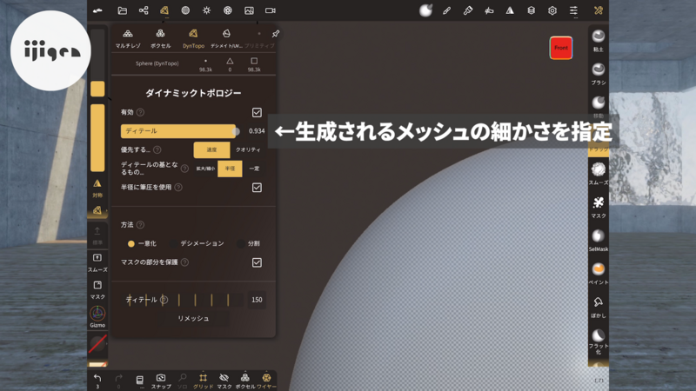Click the remesh ディテール tick slider
The width and height of the screenshot is (696, 391).
coord(184,300)
